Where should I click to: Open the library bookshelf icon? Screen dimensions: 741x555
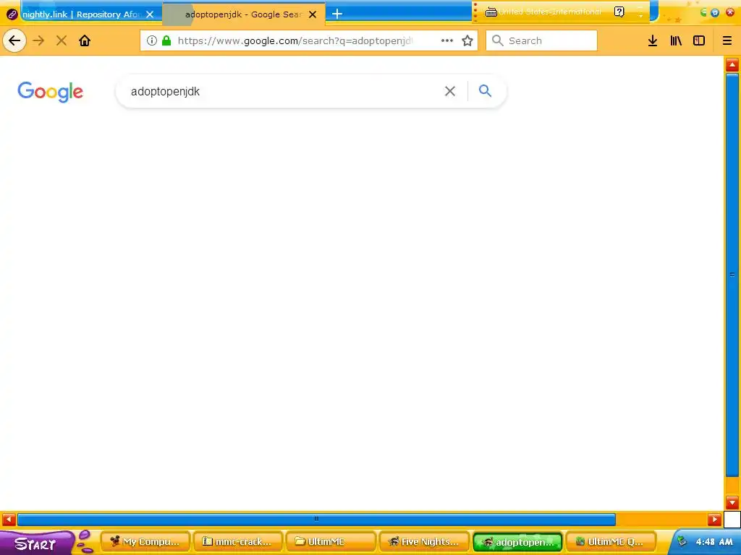click(x=676, y=40)
